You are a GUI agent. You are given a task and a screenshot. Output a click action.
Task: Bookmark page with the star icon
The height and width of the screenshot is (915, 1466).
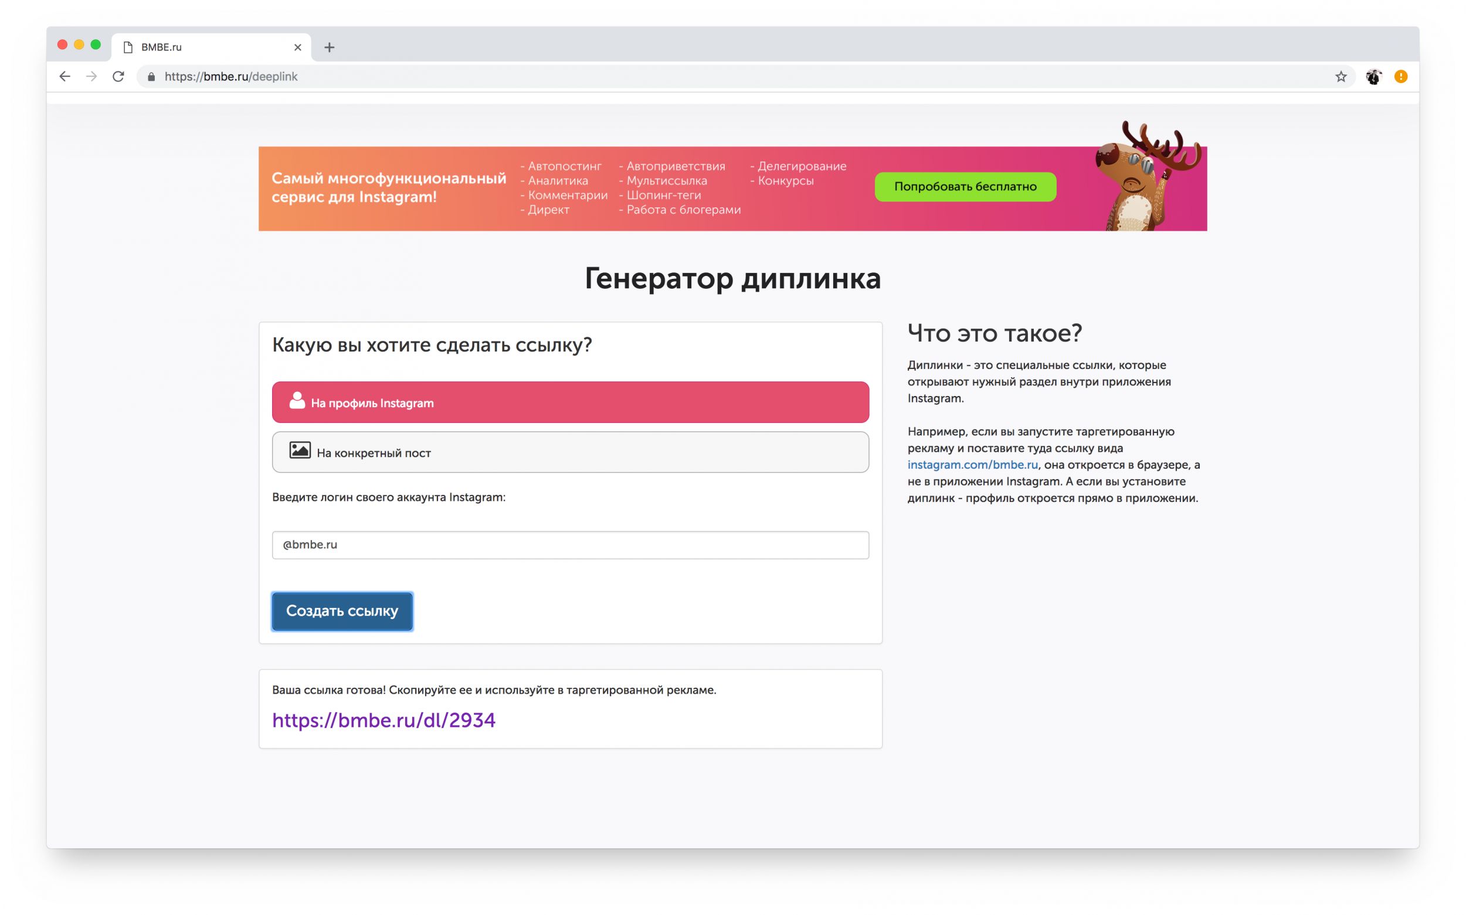point(1341,76)
